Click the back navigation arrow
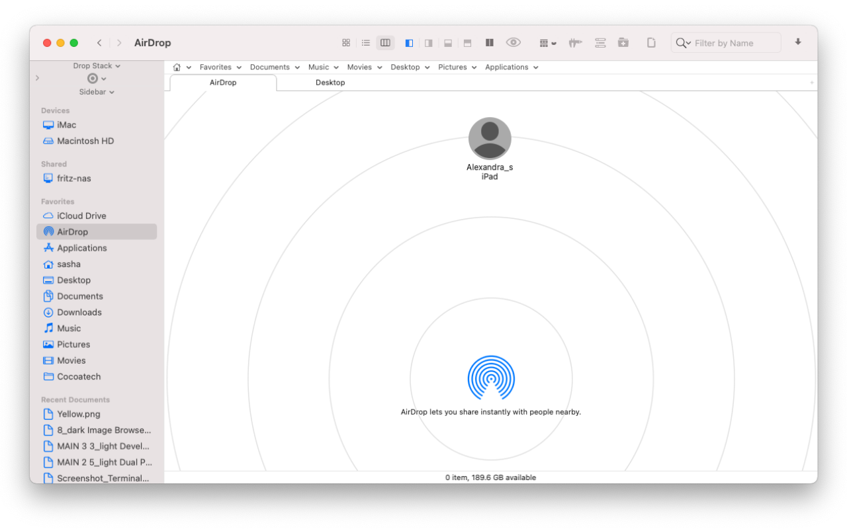This screenshot has height=529, width=847. click(x=99, y=43)
